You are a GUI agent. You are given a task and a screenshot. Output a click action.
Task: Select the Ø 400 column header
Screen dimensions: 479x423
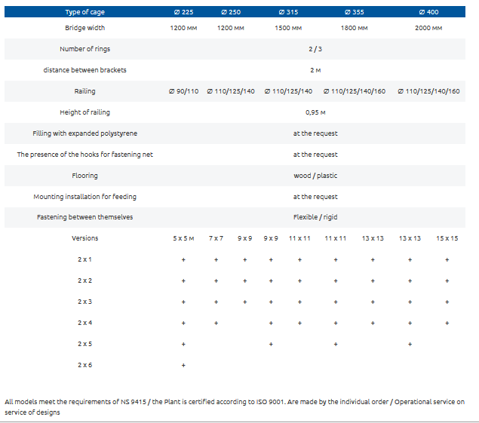tap(428, 13)
